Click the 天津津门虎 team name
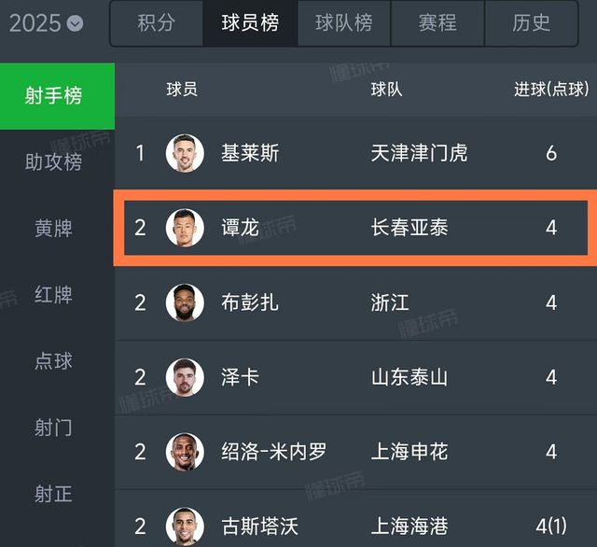The height and width of the screenshot is (547, 597). (419, 153)
